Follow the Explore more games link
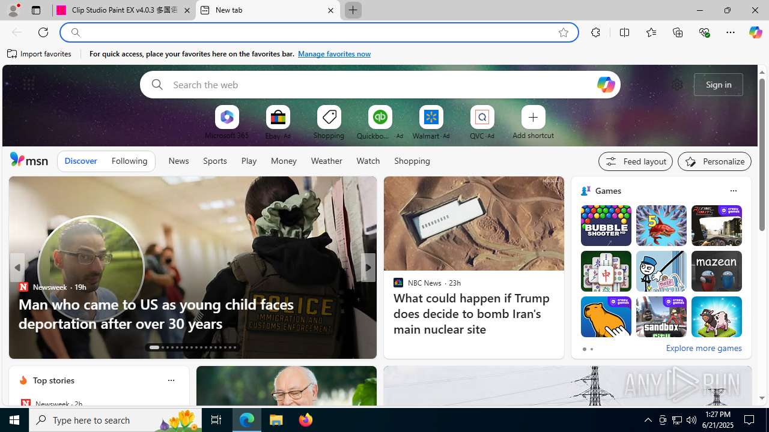The image size is (769, 432). click(704, 348)
